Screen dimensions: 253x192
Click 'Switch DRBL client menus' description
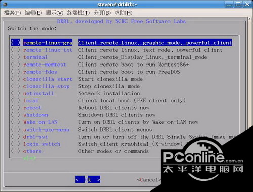(115, 130)
